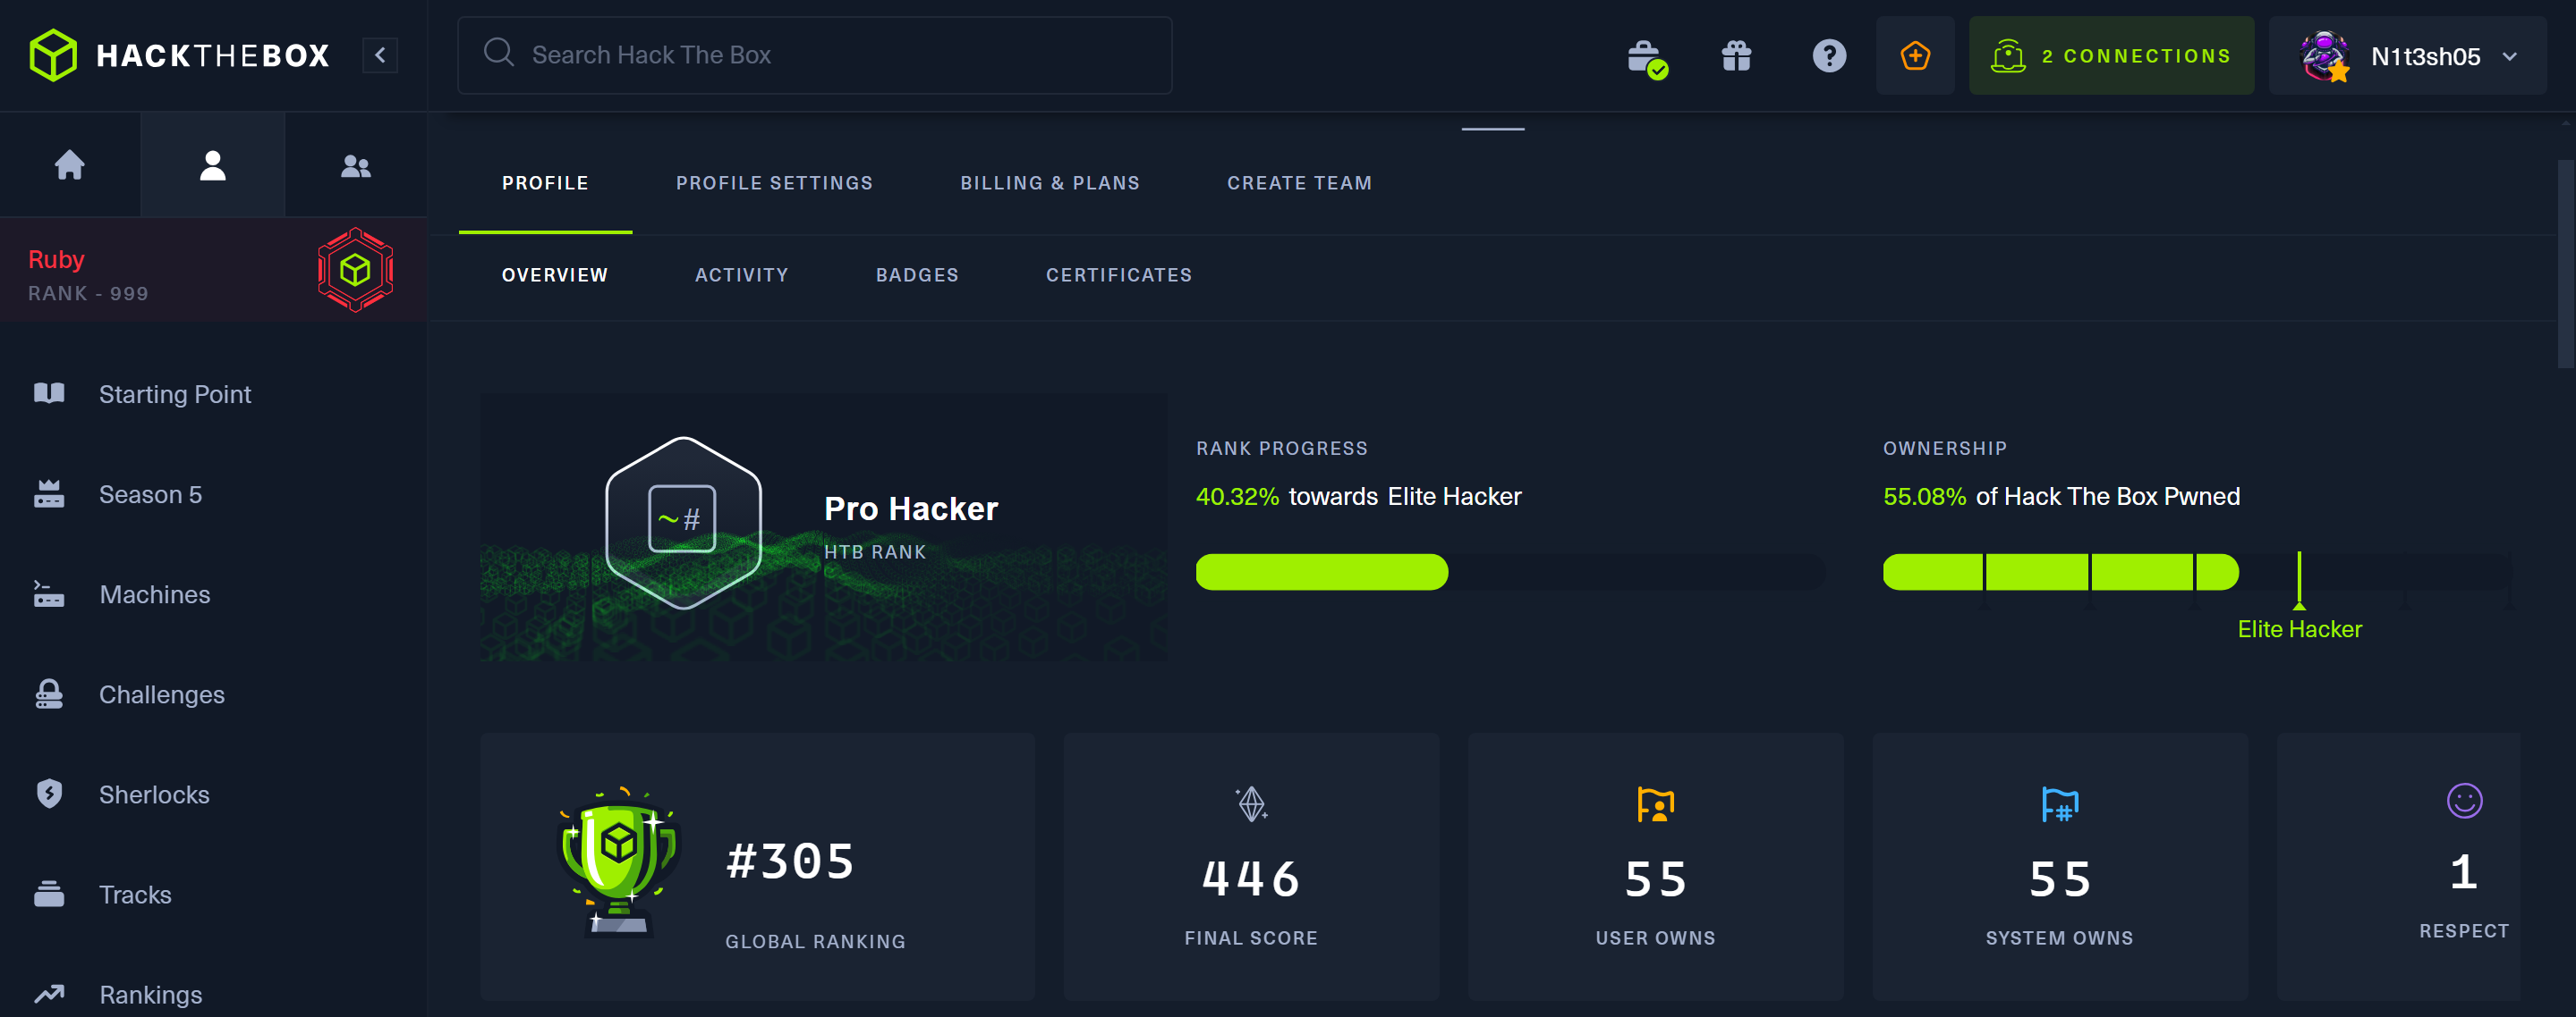Switch to the Profile tab
This screenshot has height=1017, width=2576.
545,183
